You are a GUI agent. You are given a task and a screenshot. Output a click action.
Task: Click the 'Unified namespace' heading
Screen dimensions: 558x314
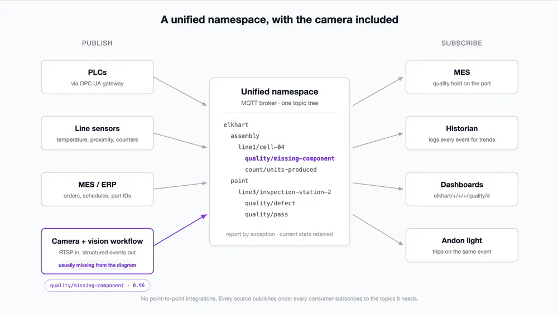[x=280, y=92]
